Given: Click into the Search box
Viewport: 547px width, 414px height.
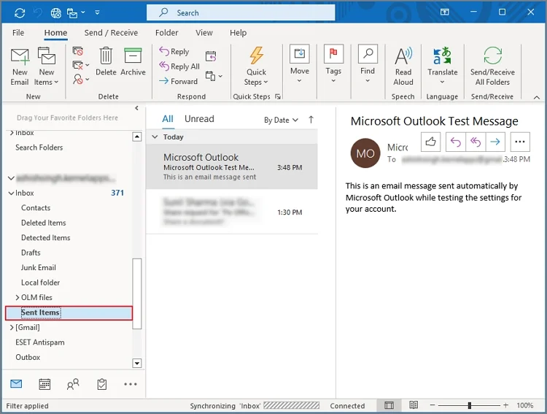Looking at the screenshot, I should pos(241,13).
